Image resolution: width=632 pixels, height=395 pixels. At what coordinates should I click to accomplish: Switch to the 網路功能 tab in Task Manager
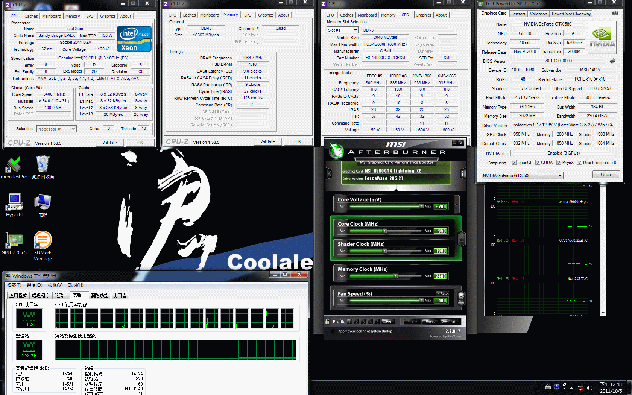click(99, 295)
